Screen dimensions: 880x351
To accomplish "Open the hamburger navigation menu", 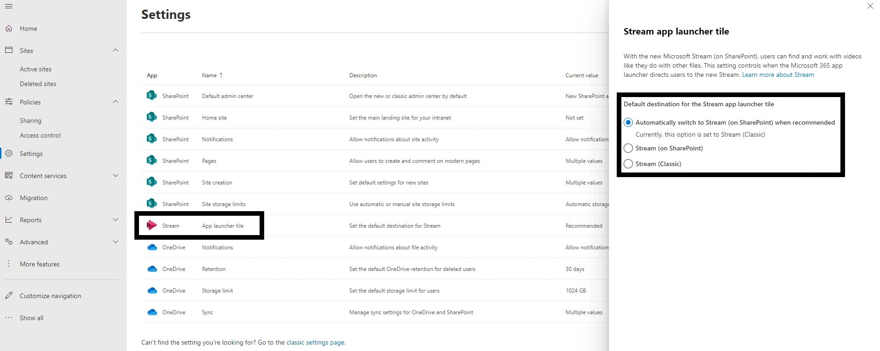I will (8, 6).
